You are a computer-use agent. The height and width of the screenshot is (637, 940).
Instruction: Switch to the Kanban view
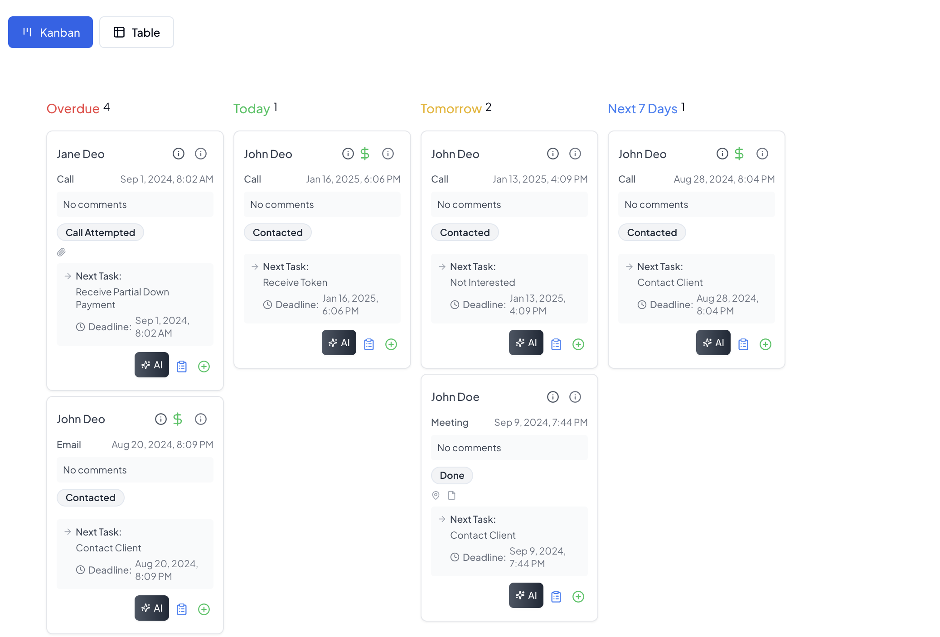50,32
